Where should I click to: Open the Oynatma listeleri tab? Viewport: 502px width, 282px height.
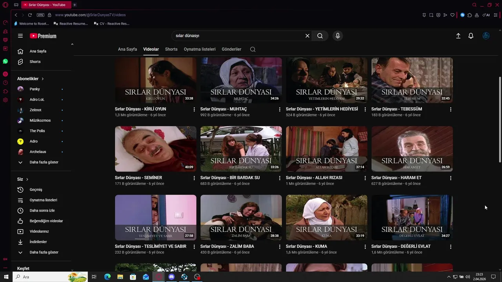pos(200,49)
